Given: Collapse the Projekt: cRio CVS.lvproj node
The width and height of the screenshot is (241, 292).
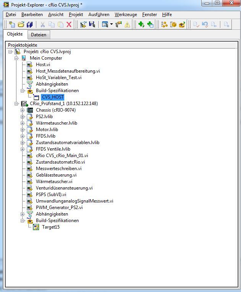Looking at the screenshot, I should pos(10,52).
